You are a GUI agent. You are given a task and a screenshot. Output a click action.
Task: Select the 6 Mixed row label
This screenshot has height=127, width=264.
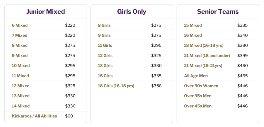coord(20,25)
